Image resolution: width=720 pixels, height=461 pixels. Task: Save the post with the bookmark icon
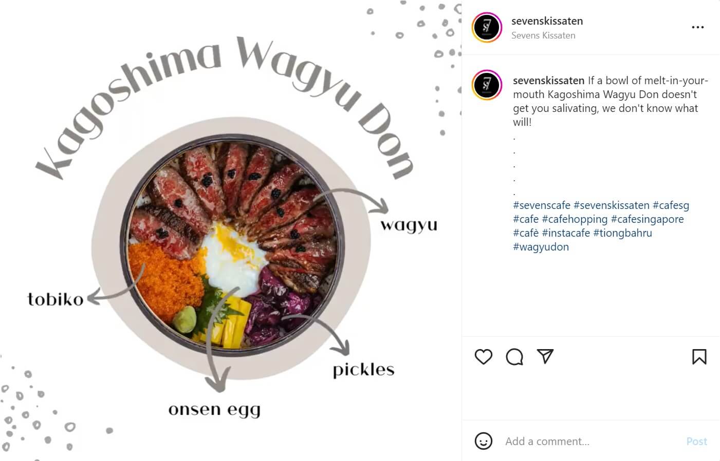pyautogui.click(x=699, y=357)
